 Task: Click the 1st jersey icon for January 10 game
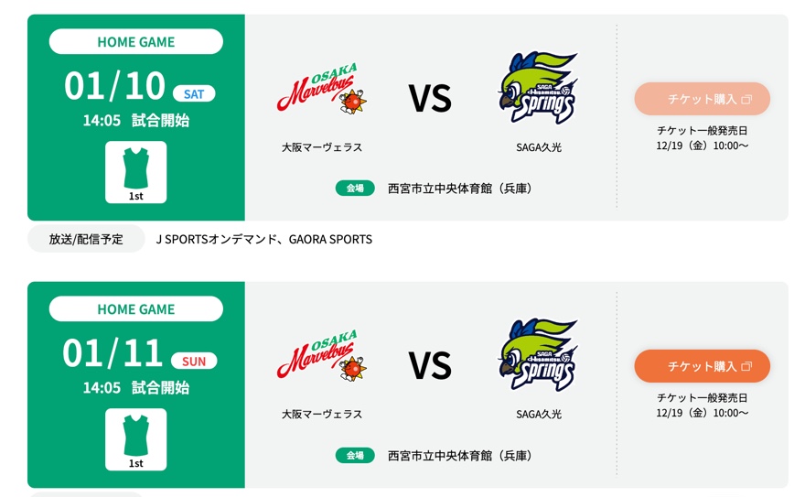click(135, 171)
